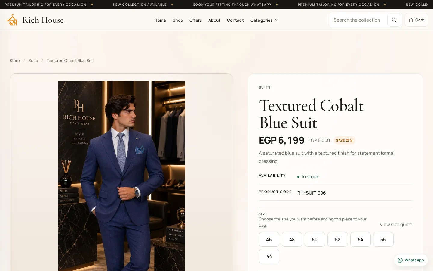This screenshot has height=271, width=433.
Task: Click the 'SAVE 27%' badge
Action: pyautogui.click(x=344, y=140)
